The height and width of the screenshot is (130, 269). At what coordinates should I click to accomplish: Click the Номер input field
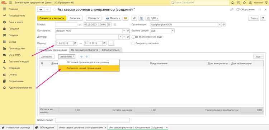66,24
